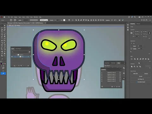Switch to the Libraries tab
Image resolution: width=152 pixels, height=114 pixels.
pos(138,24)
